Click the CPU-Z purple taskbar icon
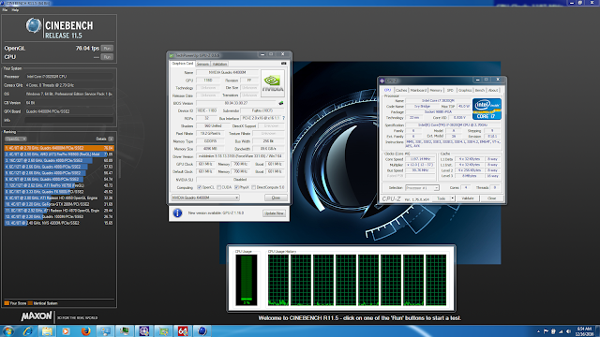Image resolution: width=600 pixels, height=337 pixels. coord(144,331)
